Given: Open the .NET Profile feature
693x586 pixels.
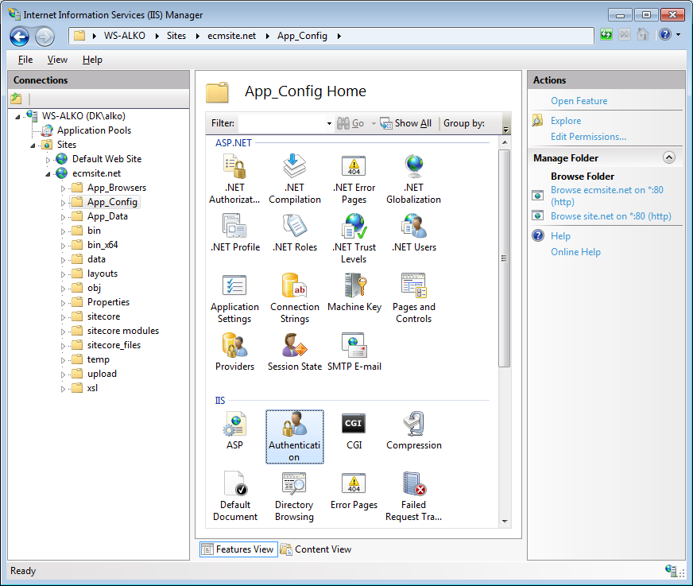Looking at the screenshot, I should (x=234, y=233).
